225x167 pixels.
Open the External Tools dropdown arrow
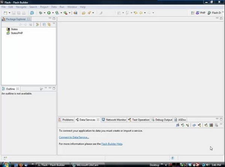pyautogui.click(x=70, y=13)
